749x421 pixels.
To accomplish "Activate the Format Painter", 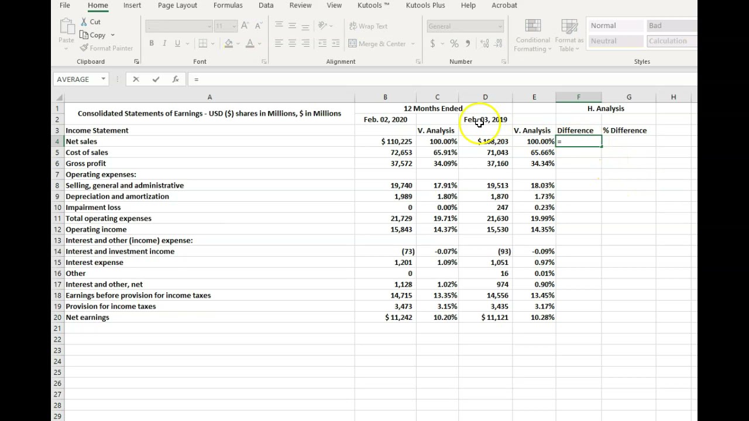I will [106, 48].
